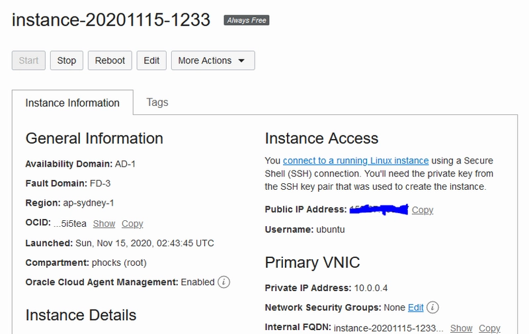
Task: Copy the OCID to the clipboard
Action: [x=132, y=224]
